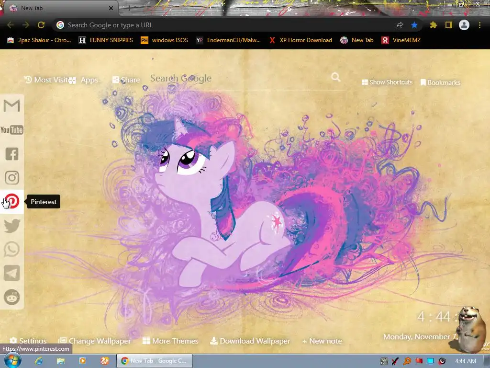Viewport: 490px width, 368px height.
Task: Click the Monday, November date text
Action: pos(420,337)
